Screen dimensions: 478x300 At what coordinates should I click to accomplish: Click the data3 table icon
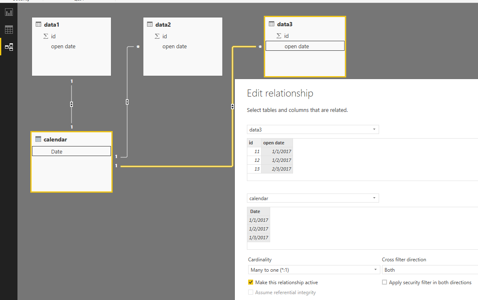(x=271, y=24)
